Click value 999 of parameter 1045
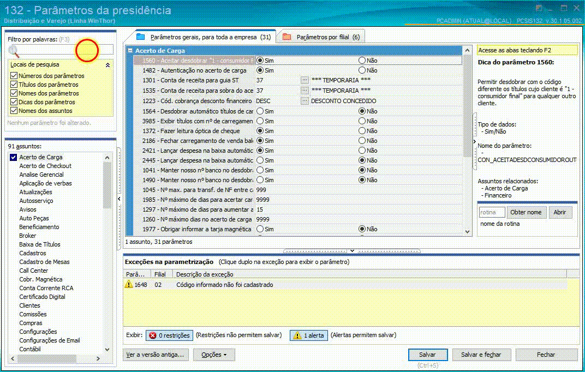585x372 pixels. 261,190
